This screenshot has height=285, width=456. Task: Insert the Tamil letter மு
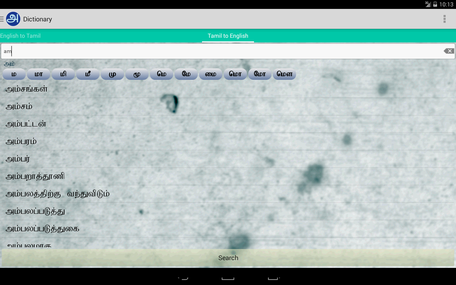click(x=112, y=74)
